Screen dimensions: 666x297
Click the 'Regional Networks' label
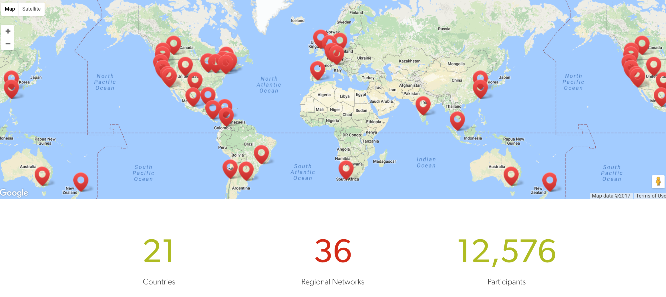point(333,282)
